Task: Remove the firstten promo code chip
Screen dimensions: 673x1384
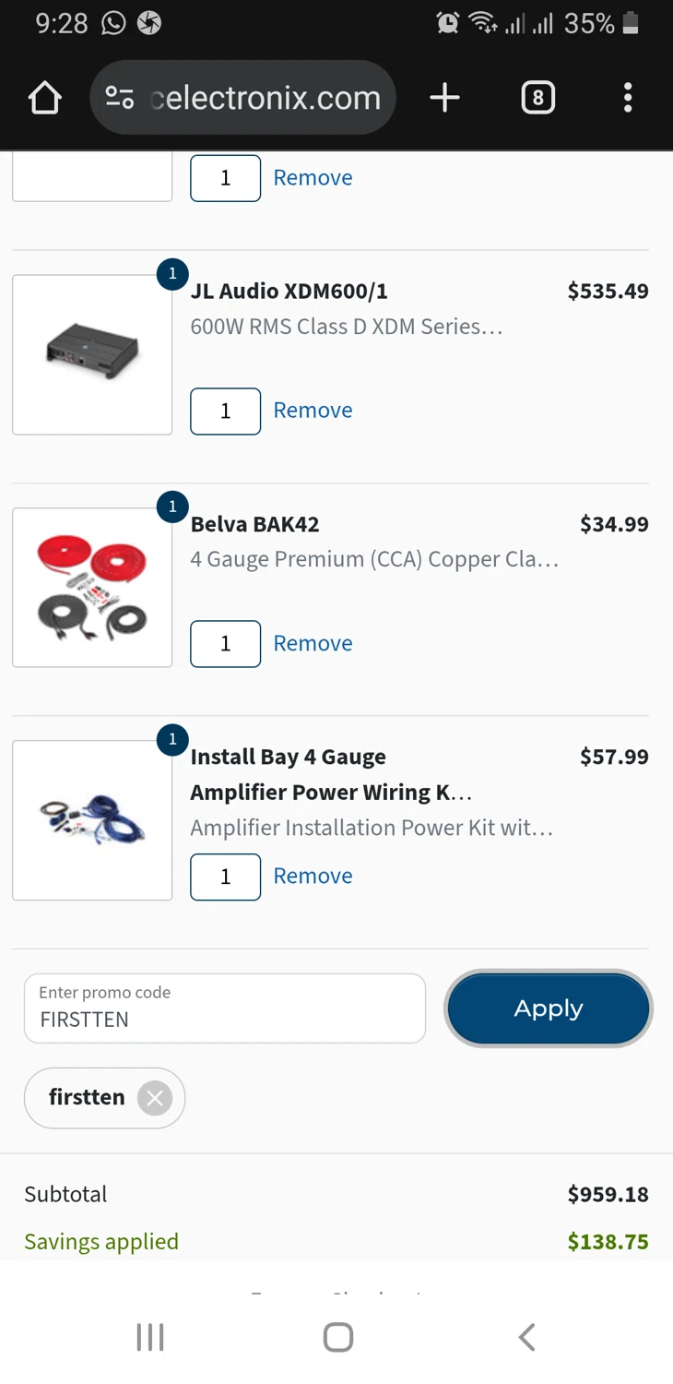Action: point(155,1098)
